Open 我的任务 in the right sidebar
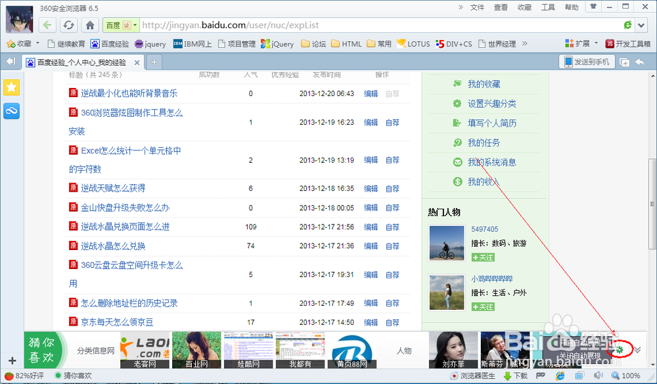657x384 pixels. point(484,143)
